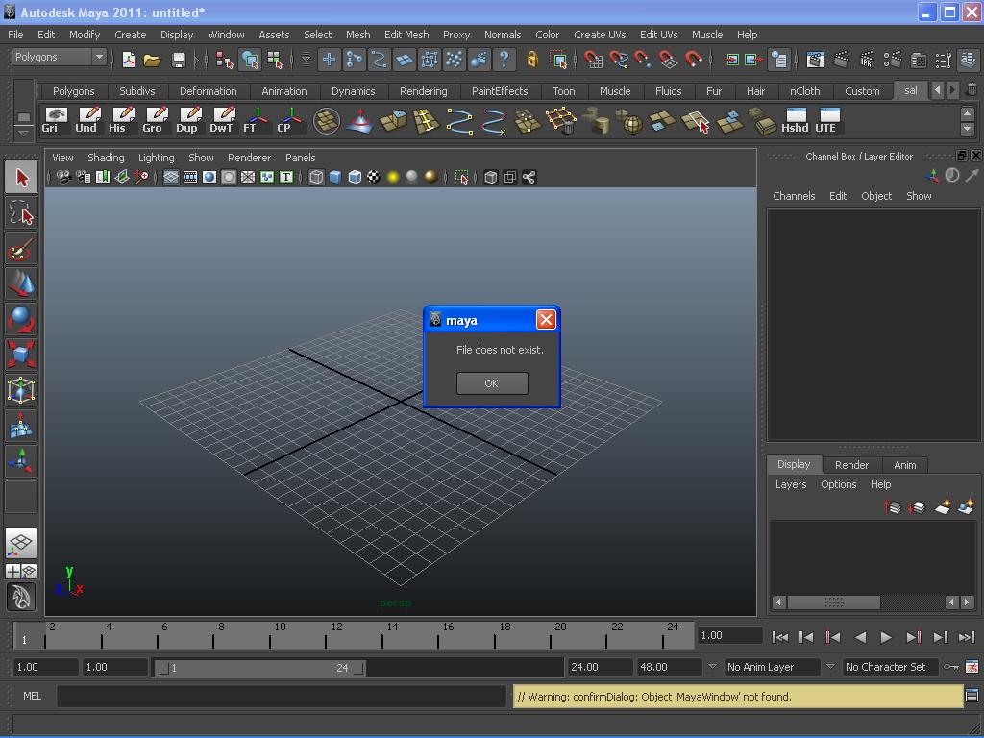Click the Hshd shelf button

click(795, 120)
